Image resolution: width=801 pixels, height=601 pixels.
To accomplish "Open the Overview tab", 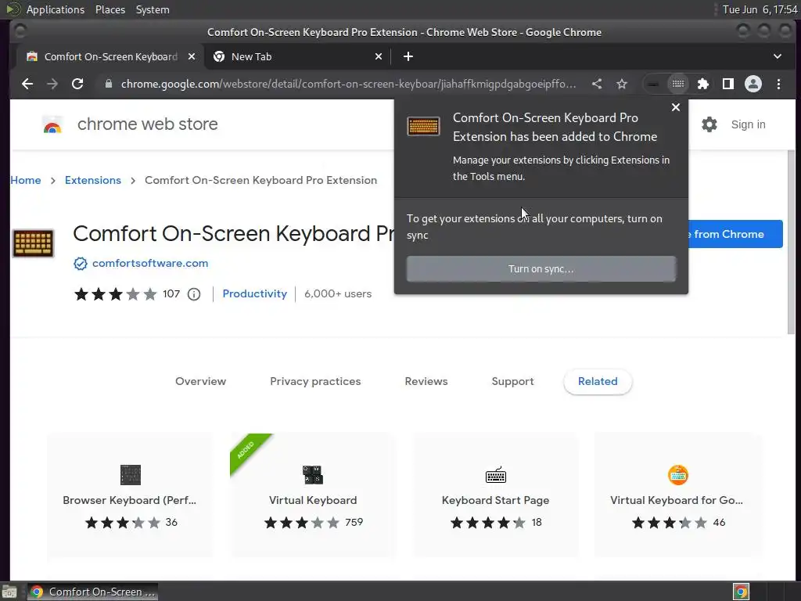I will coord(200,381).
